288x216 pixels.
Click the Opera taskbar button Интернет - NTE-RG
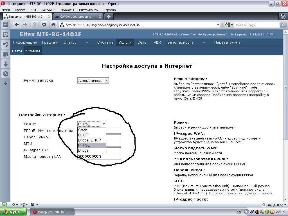[x=52, y=212]
